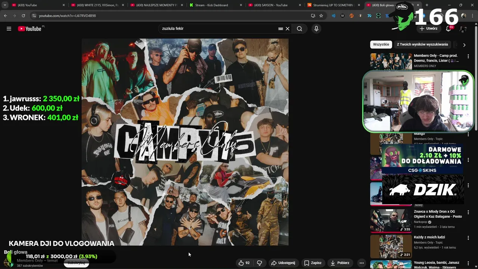Start voice search with microphone icon

(x=316, y=29)
